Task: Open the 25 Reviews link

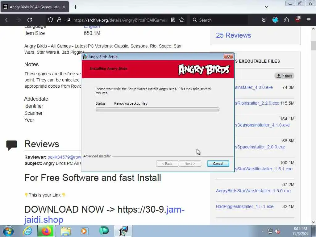Action: 233,35
